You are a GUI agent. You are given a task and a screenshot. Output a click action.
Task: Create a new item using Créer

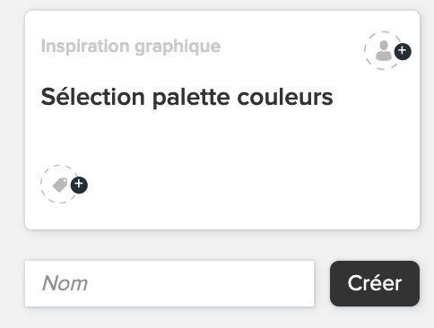375,283
